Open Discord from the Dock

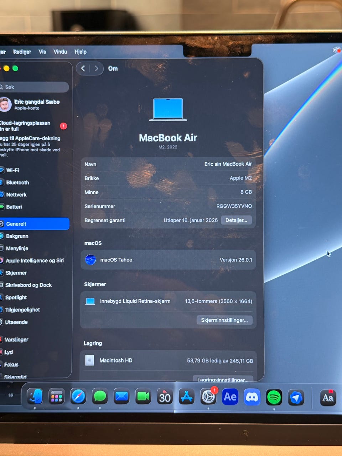point(252,397)
